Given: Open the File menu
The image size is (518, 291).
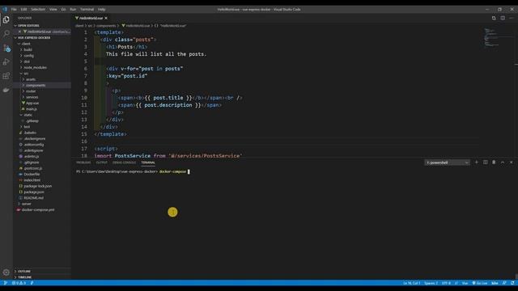Looking at the screenshot, I should [14, 9].
